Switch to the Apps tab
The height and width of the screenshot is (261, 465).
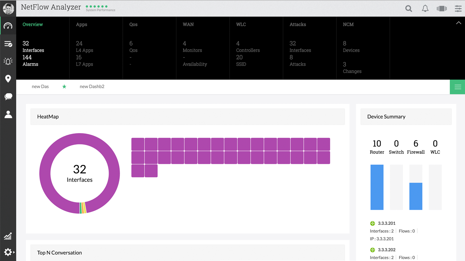pos(82,24)
